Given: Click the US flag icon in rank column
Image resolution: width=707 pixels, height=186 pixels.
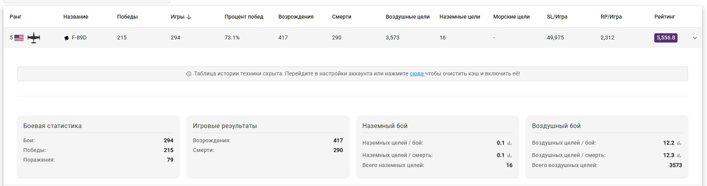Looking at the screenshot, I should [19, 38].
